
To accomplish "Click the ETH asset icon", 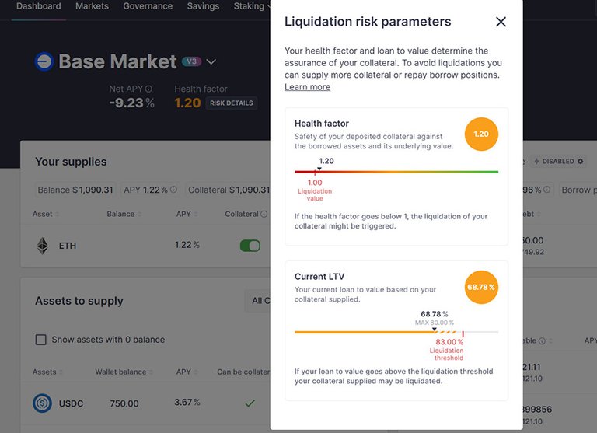I will pos(42,246).
